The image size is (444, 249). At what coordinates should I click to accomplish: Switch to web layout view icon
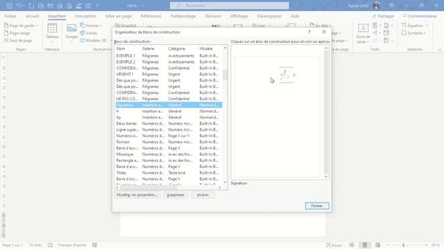377,245
